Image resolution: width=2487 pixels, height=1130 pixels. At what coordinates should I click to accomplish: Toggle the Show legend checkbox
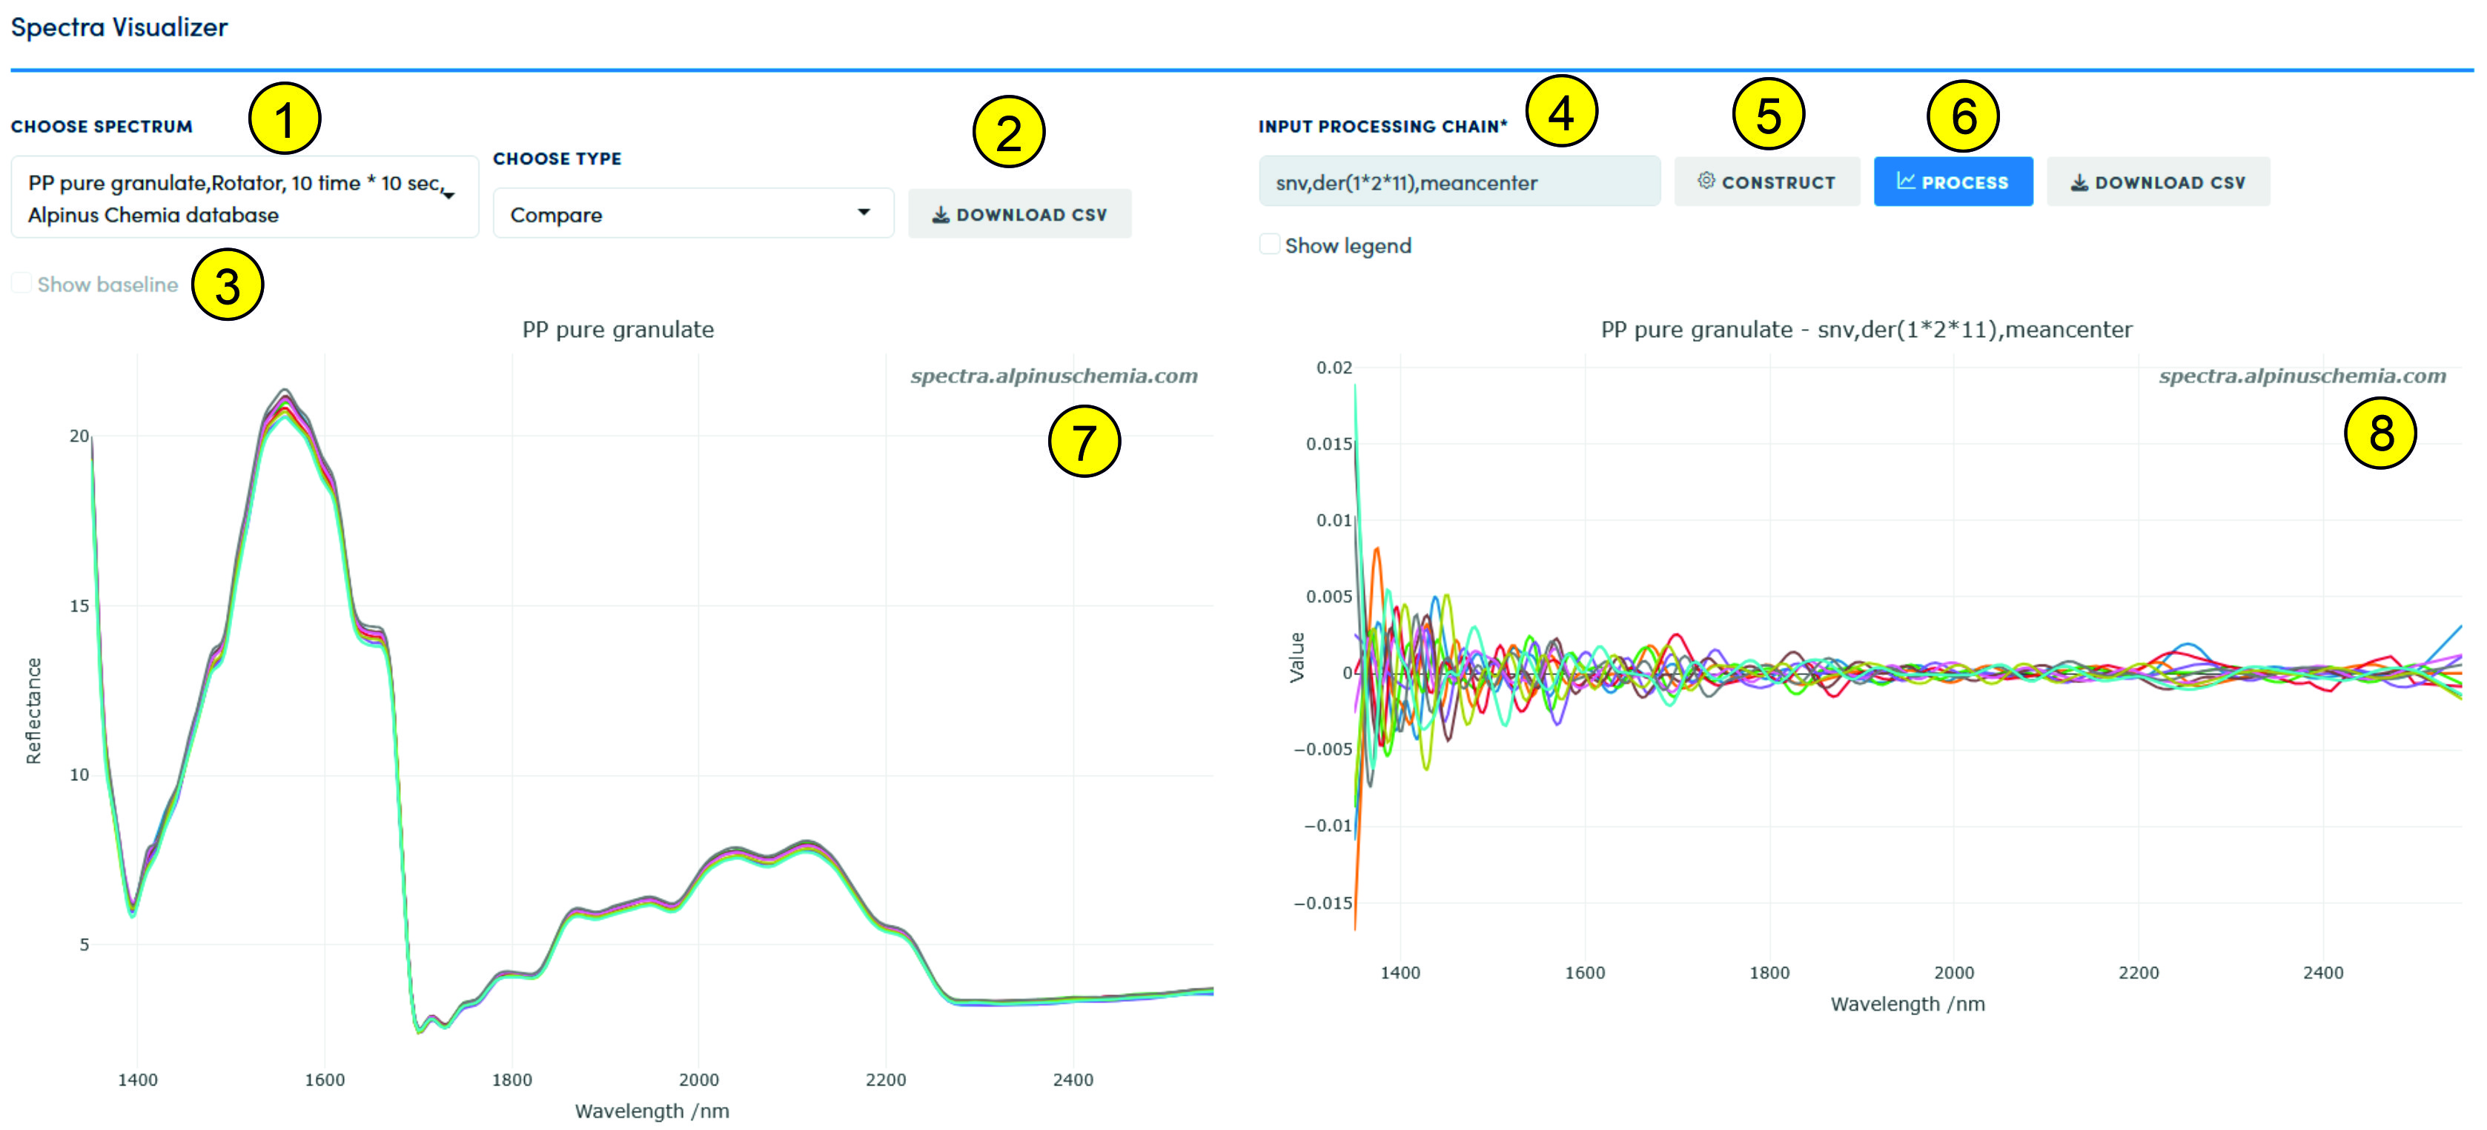(1270, 244)
